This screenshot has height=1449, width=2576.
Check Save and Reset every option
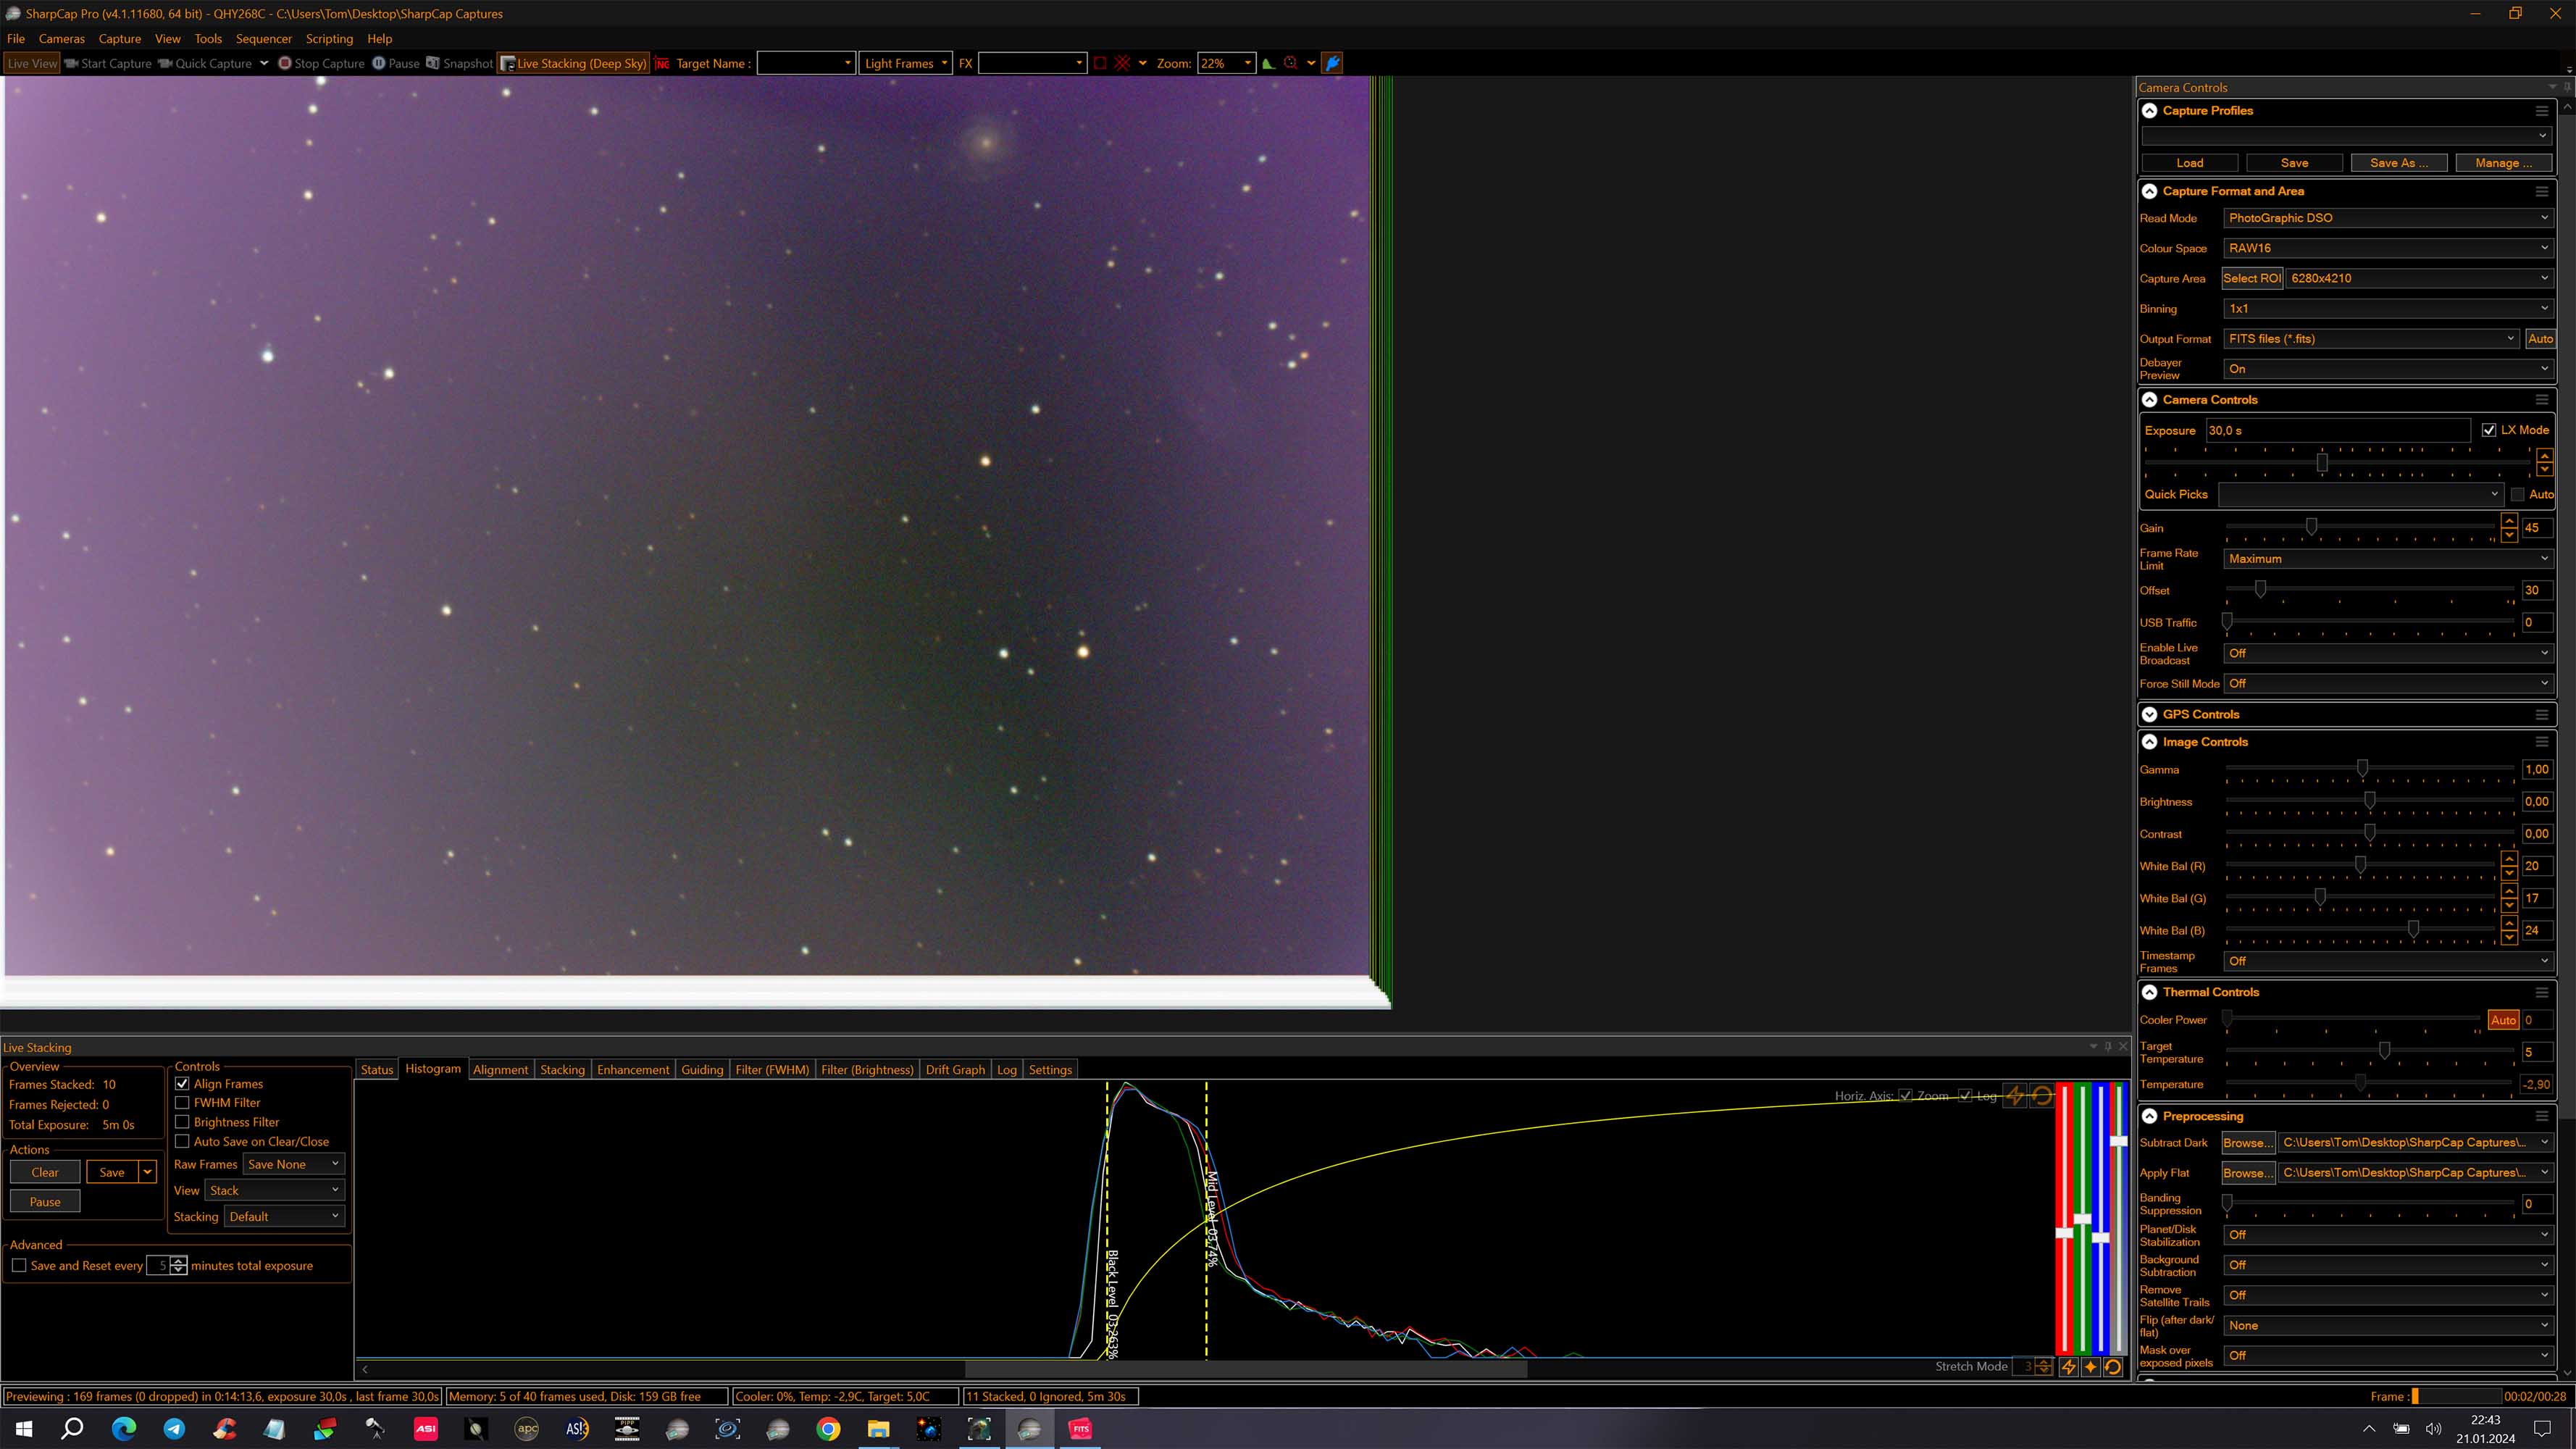[19, 1266]
